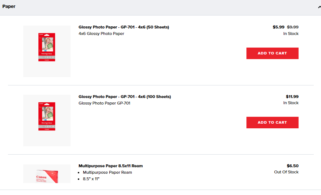
Task: Open the Glossy Photo Paper 100 Sheets title
Action: 124,97
